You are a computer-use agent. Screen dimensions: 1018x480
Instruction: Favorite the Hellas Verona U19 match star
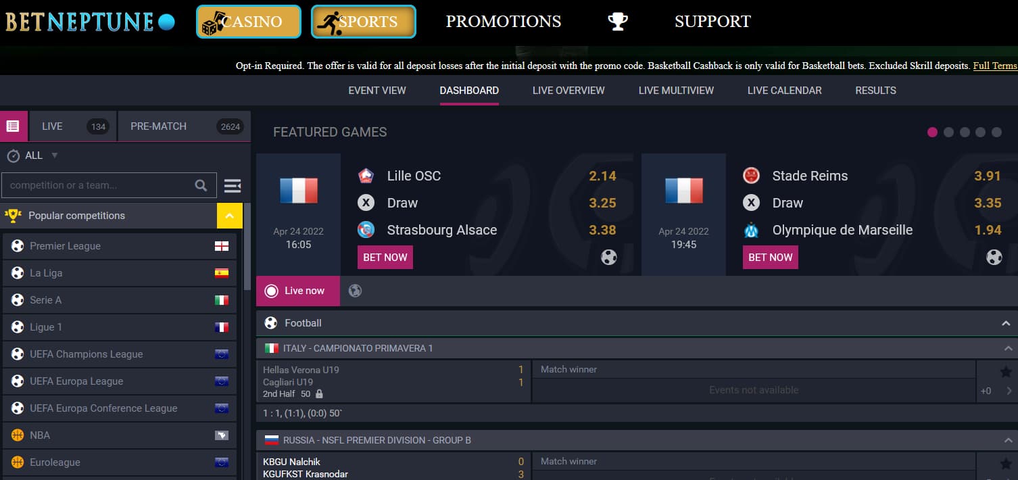pos(1006,371)
